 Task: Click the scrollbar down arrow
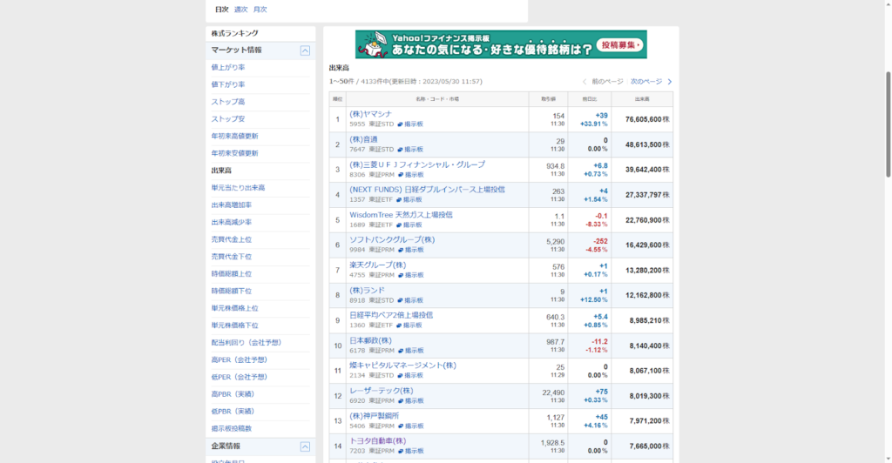(x=888, y=459)
